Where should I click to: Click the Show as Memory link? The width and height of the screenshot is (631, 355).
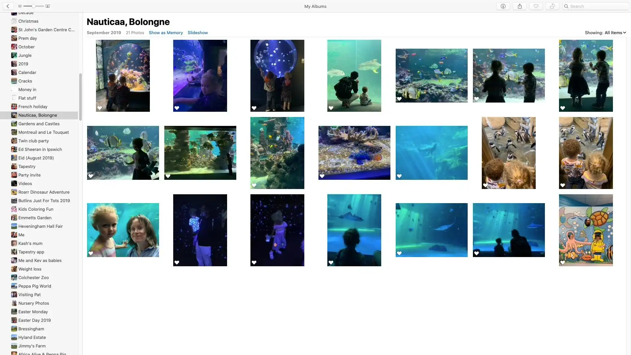pos(166,33)
